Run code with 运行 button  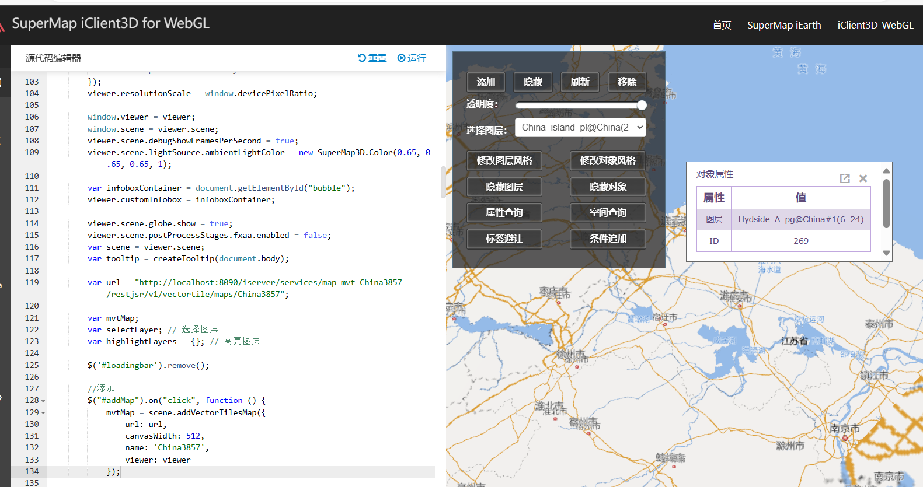412,58
